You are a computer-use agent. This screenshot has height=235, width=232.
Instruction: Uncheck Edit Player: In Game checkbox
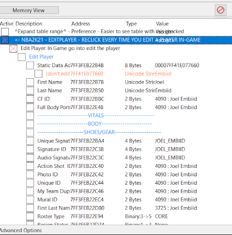click(13, 48)
